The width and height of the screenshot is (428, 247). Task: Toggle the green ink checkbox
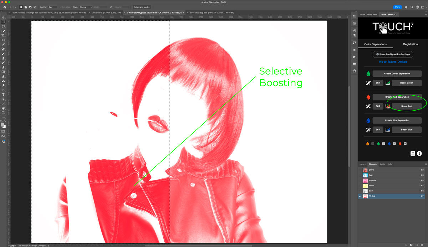pyautogui.click(x=383, y=144)
